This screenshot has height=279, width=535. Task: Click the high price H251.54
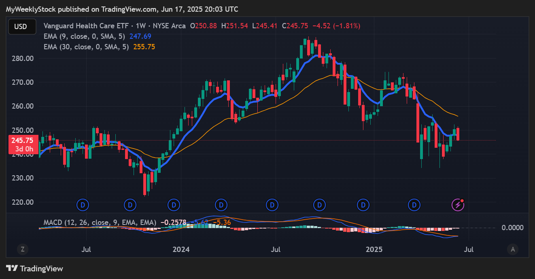235,26
